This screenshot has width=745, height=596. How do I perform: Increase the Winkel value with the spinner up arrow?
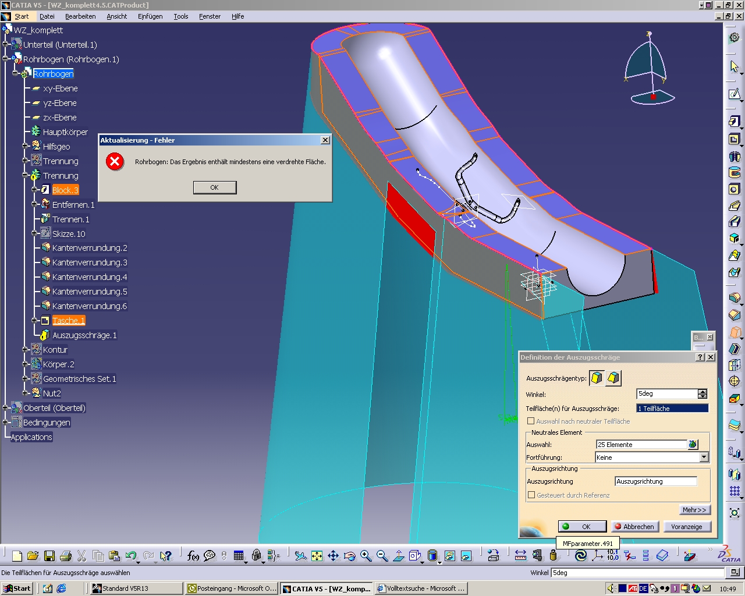pyautogui.click(x=703, y=391)
